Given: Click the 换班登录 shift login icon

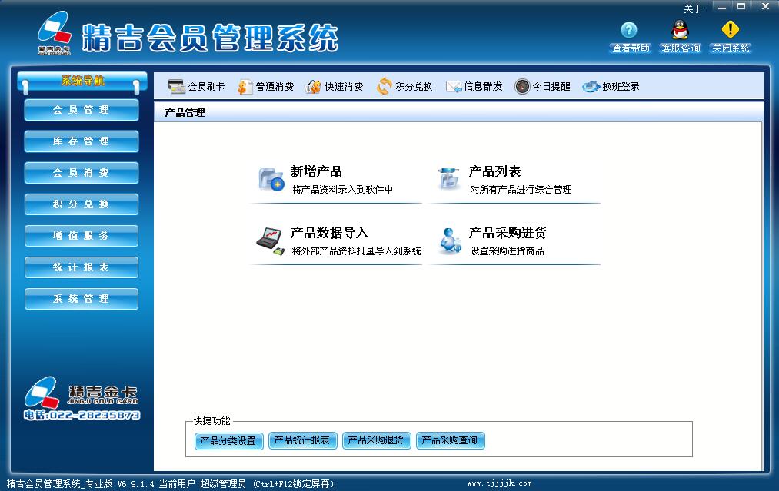Looking at the screenshot, I should 591,87.
